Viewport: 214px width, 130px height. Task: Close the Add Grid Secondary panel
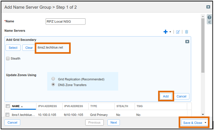pos(187,42)
